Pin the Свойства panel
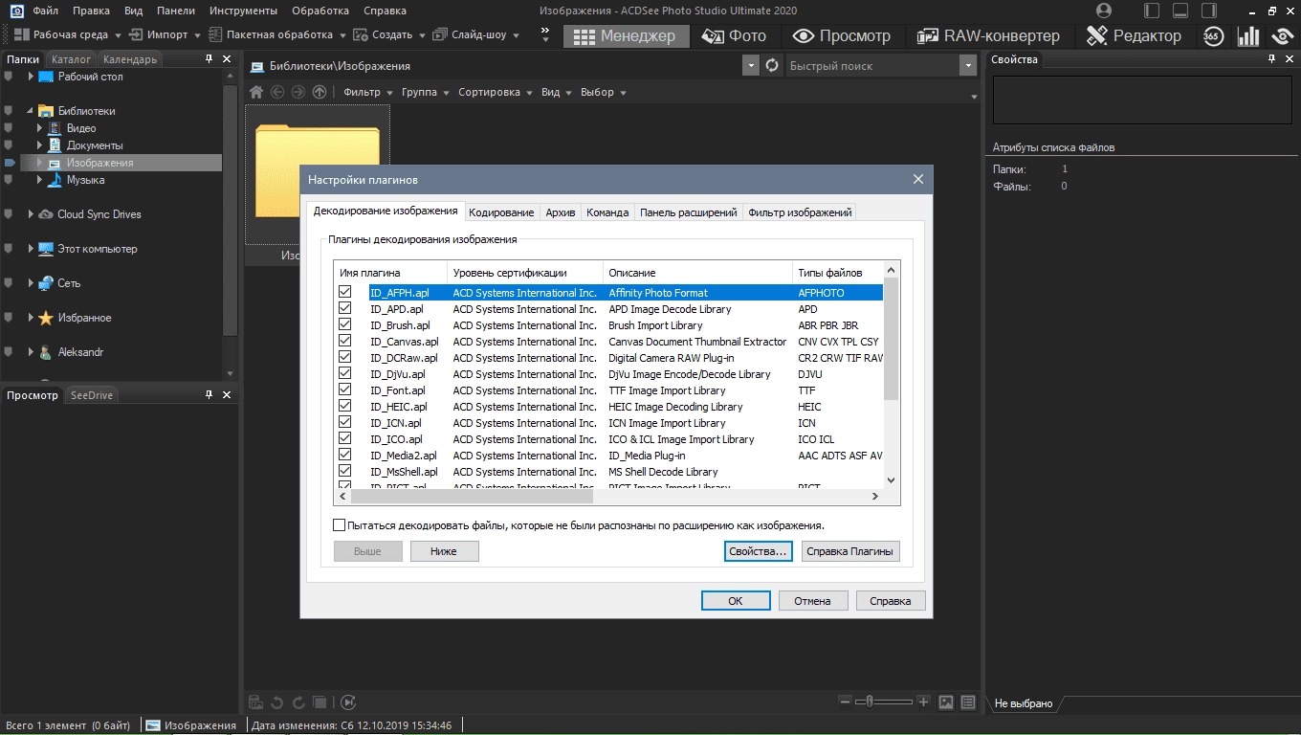 (1273, 59)
